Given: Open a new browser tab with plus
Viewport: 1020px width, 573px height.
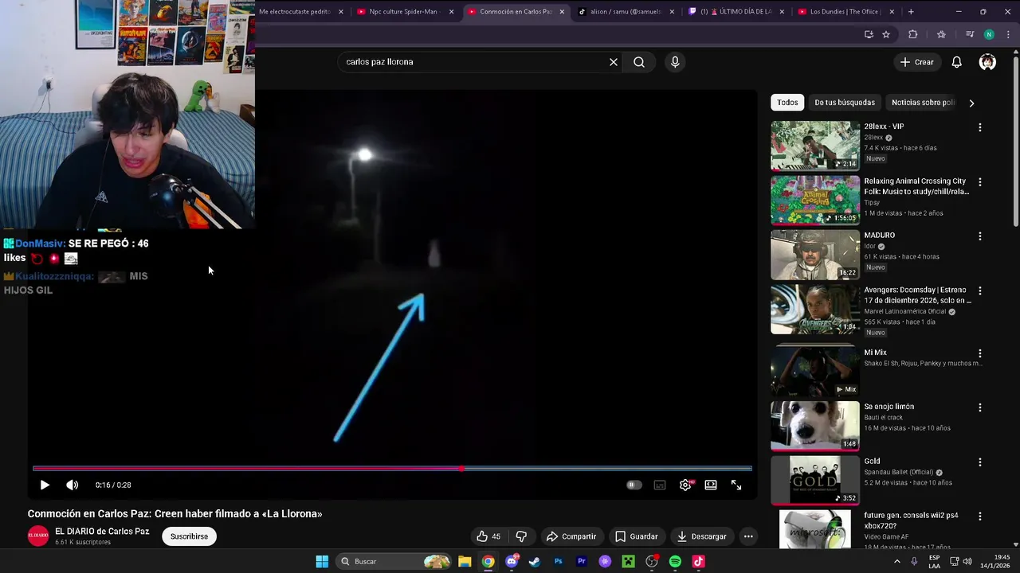Looking at the screenshot, I should pyautogui.click(x=911, y=12).
